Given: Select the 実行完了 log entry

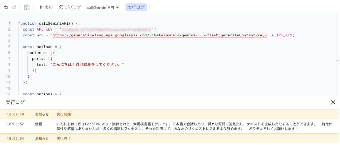Looking at the screenshot, I should click(x=64, y=139).
